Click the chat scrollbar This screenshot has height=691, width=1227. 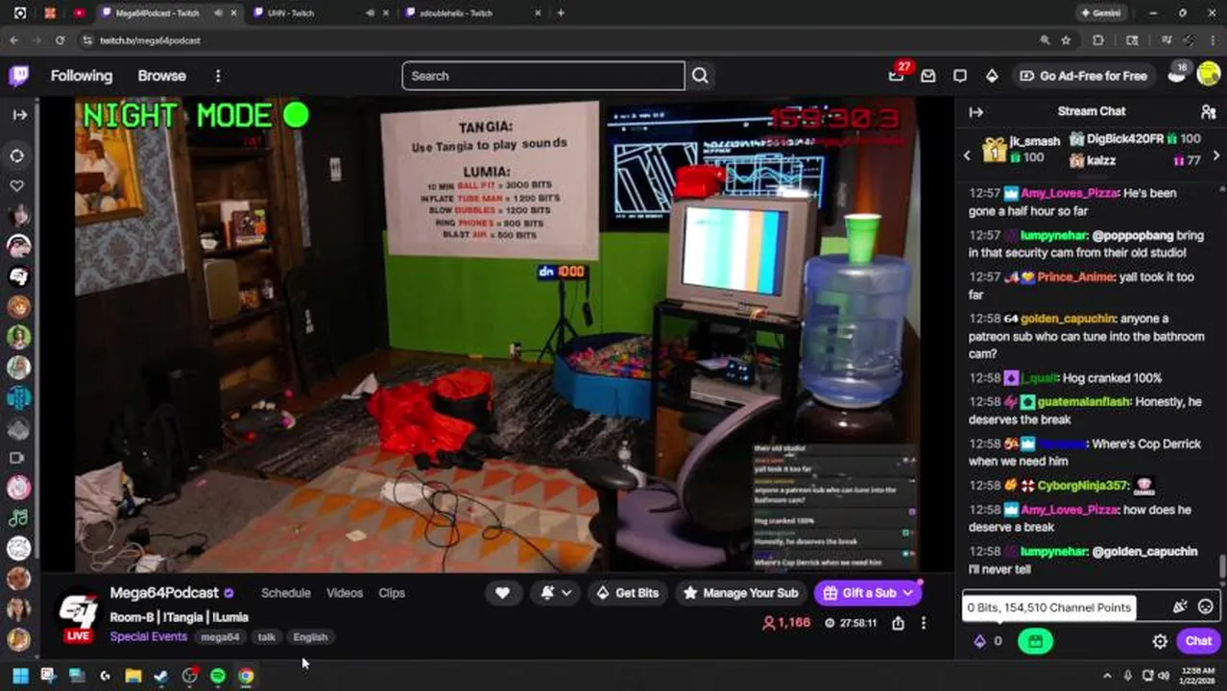point(1222,566)
